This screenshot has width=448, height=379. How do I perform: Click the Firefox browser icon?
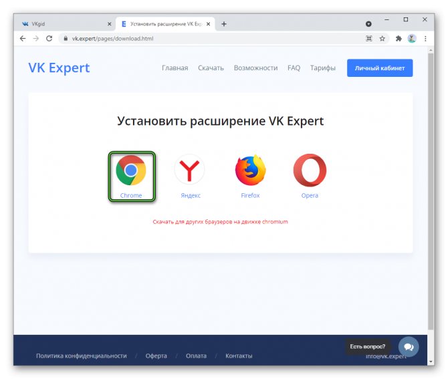250,170
